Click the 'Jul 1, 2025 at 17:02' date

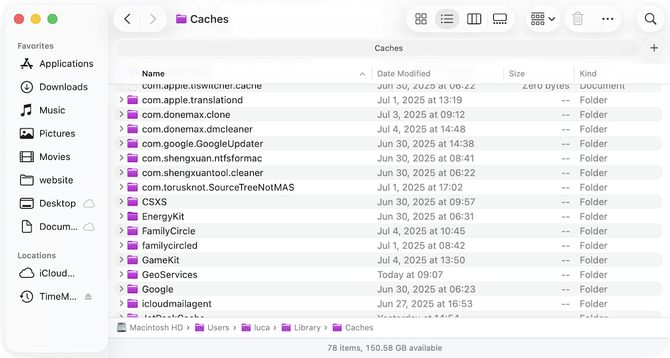click(x=419, y=187)
